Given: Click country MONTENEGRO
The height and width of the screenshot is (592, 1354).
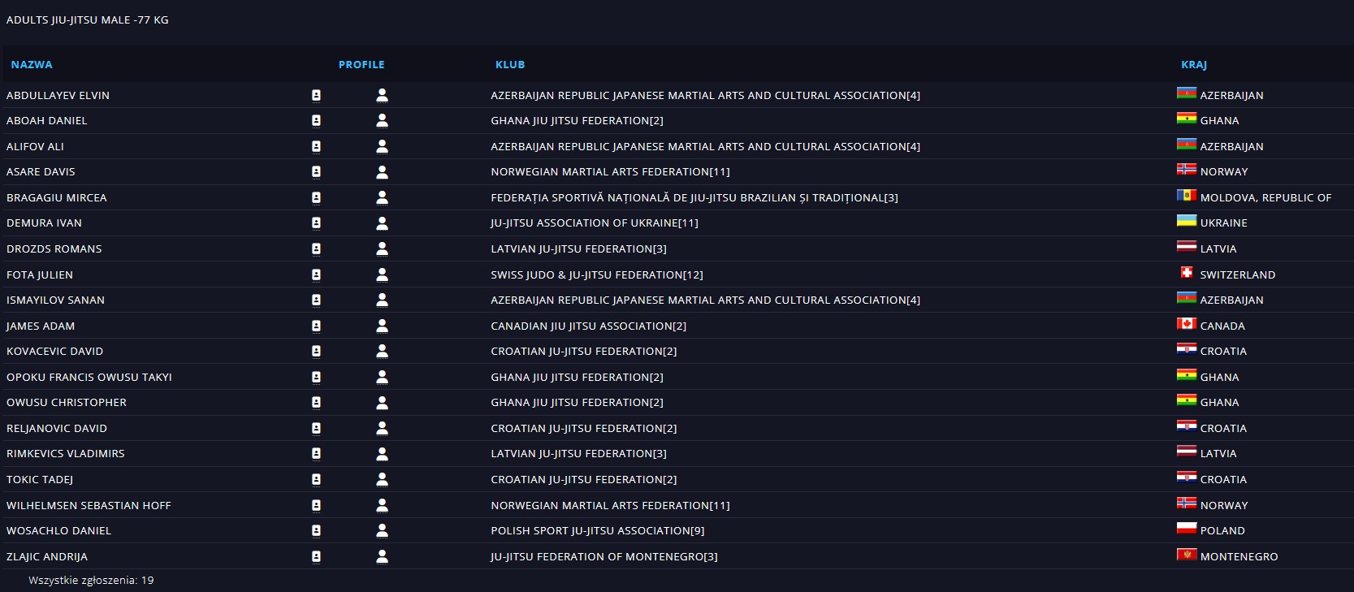Looking at the screenshot, I should pyautogui.click(x=1239, y=556).
